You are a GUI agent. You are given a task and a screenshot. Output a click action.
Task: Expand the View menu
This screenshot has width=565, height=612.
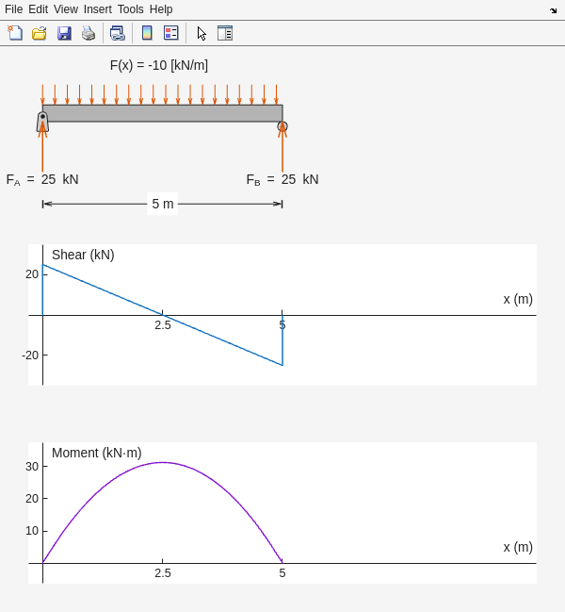[66, 9]
